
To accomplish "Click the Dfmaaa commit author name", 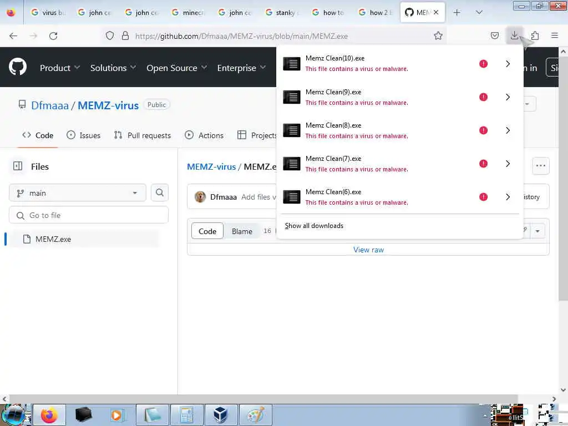I will pyautogui.click(x=223, y=197).
